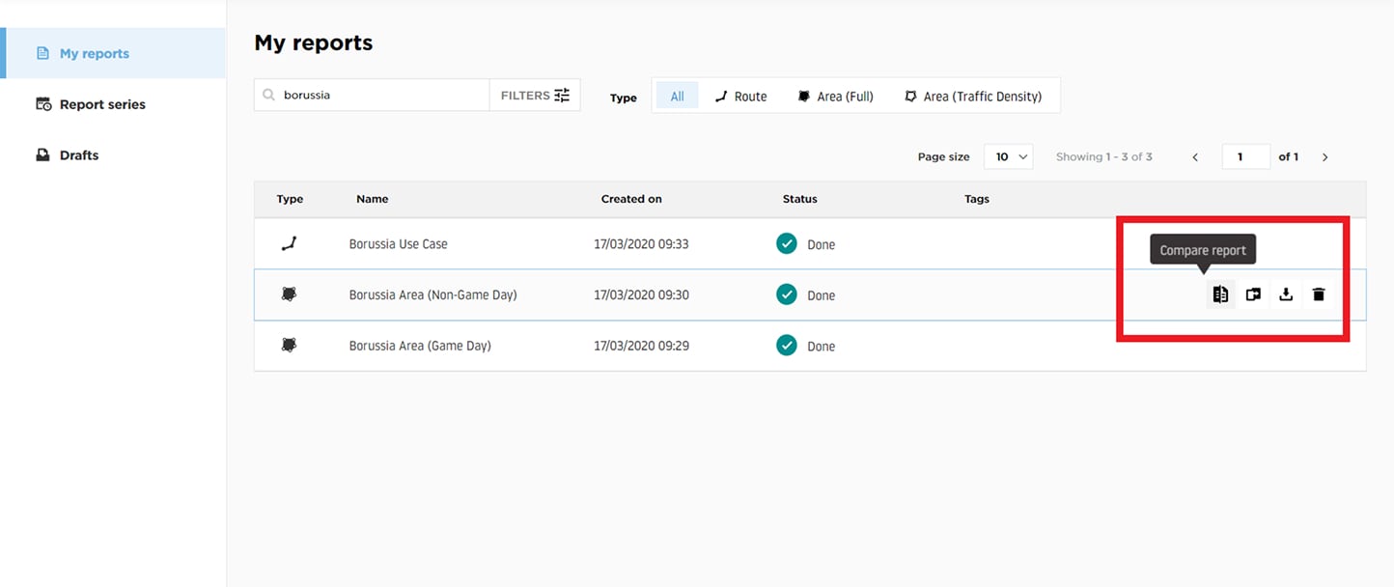Open the Borussia Use Case report
The image size is (1394, 587).
coord(398,244)
